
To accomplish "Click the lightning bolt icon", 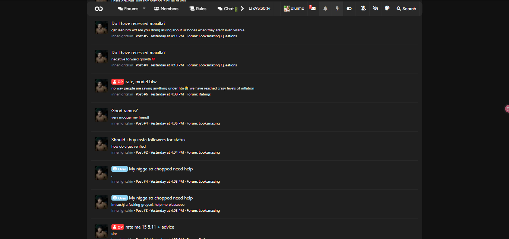I will tap(337, 9).
